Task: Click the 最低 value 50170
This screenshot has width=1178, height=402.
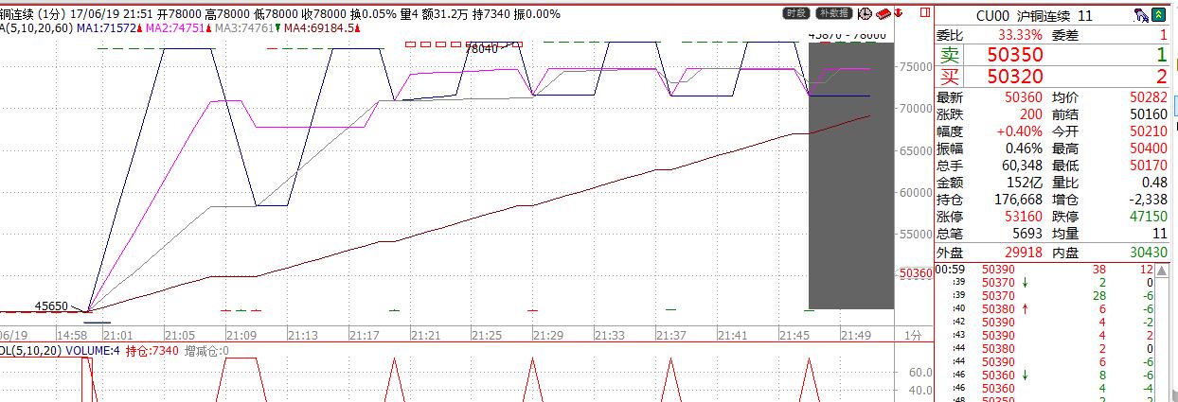Action: [1148, 166]
